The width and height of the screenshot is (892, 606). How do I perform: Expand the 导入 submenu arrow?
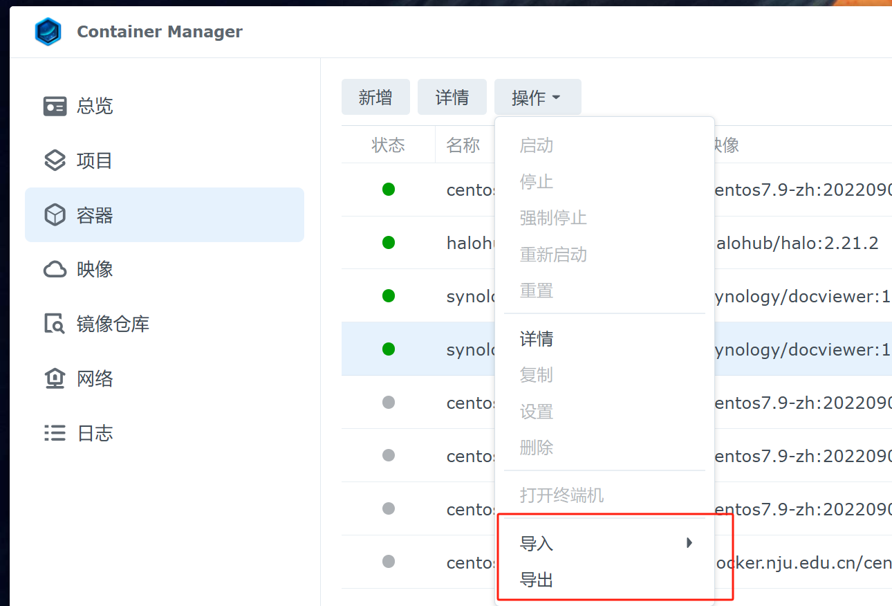(689, 543)
